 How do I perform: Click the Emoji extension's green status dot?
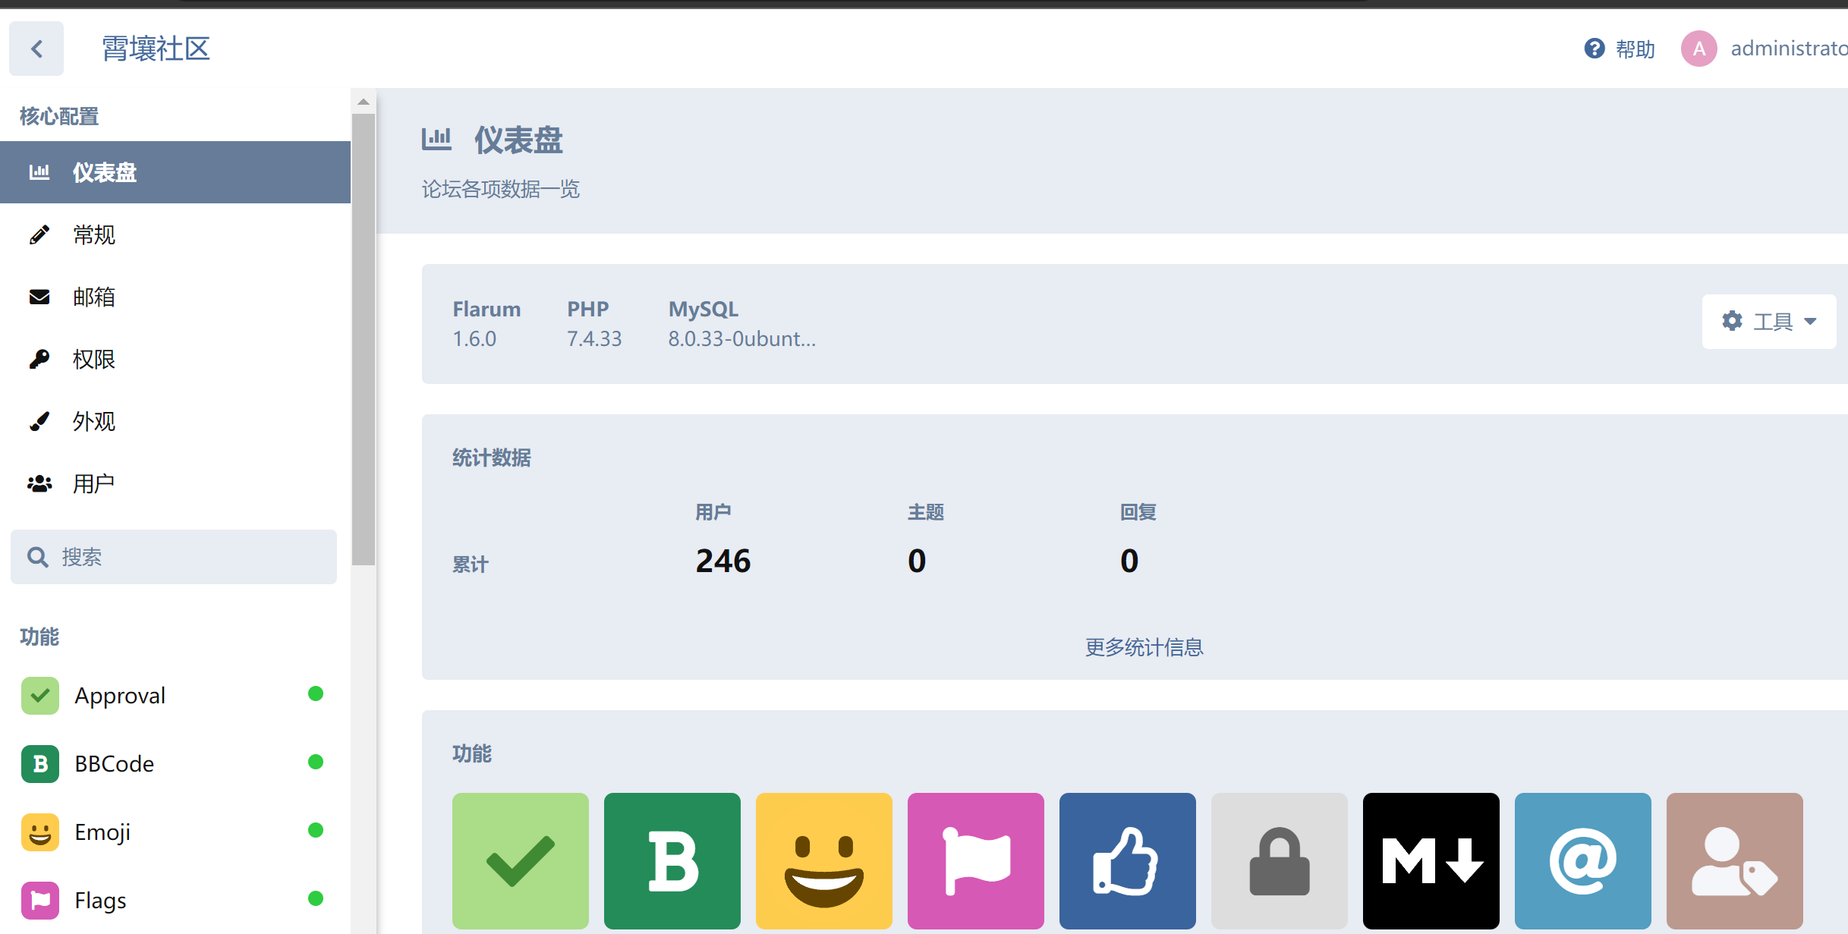point(316,830)
